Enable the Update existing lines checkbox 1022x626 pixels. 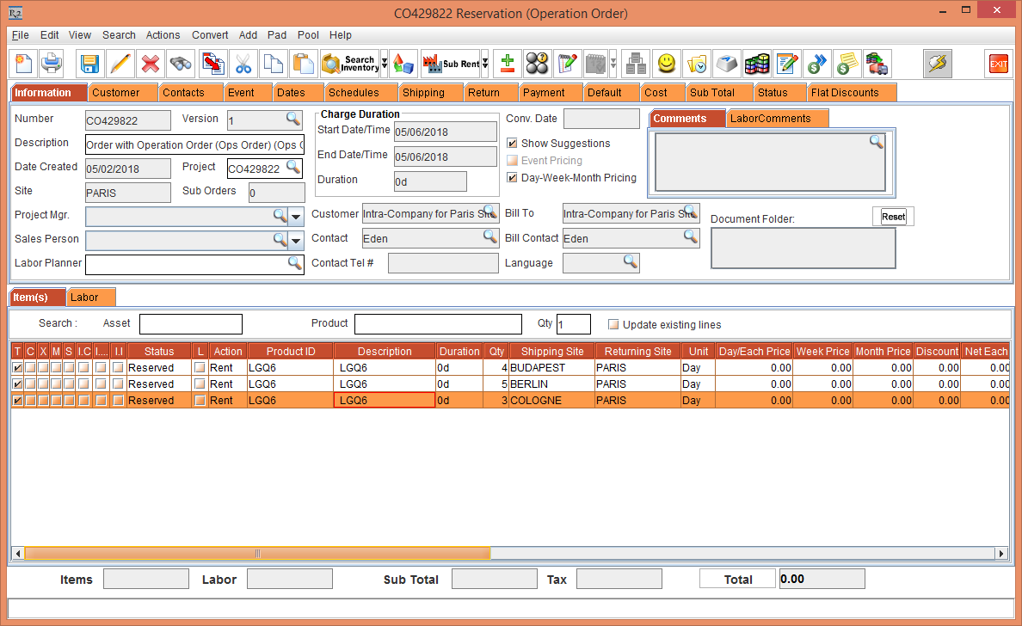[x=613, y=325]
